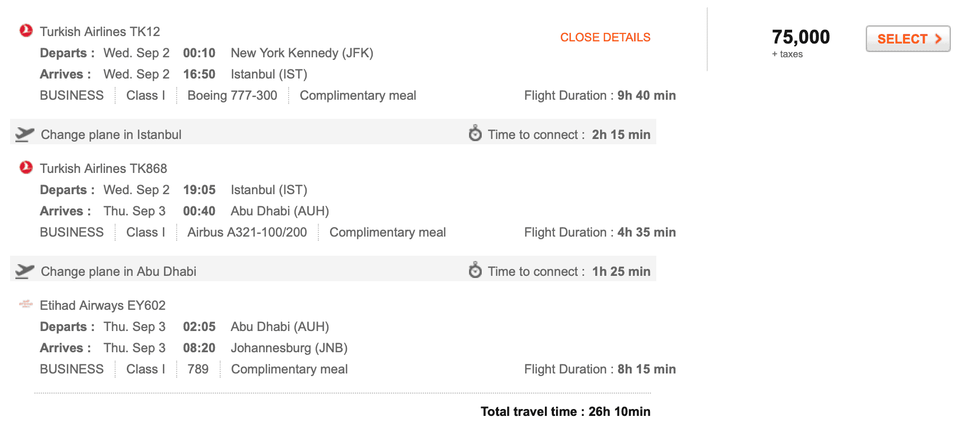Click the Etihad Airways EY602 flight title

coord(103,306)
